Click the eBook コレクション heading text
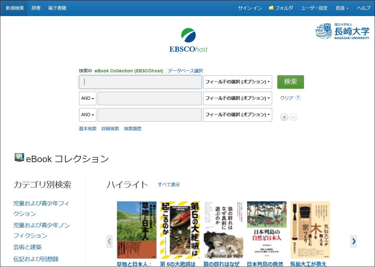The image size is (375, 267). coord(67,159)
